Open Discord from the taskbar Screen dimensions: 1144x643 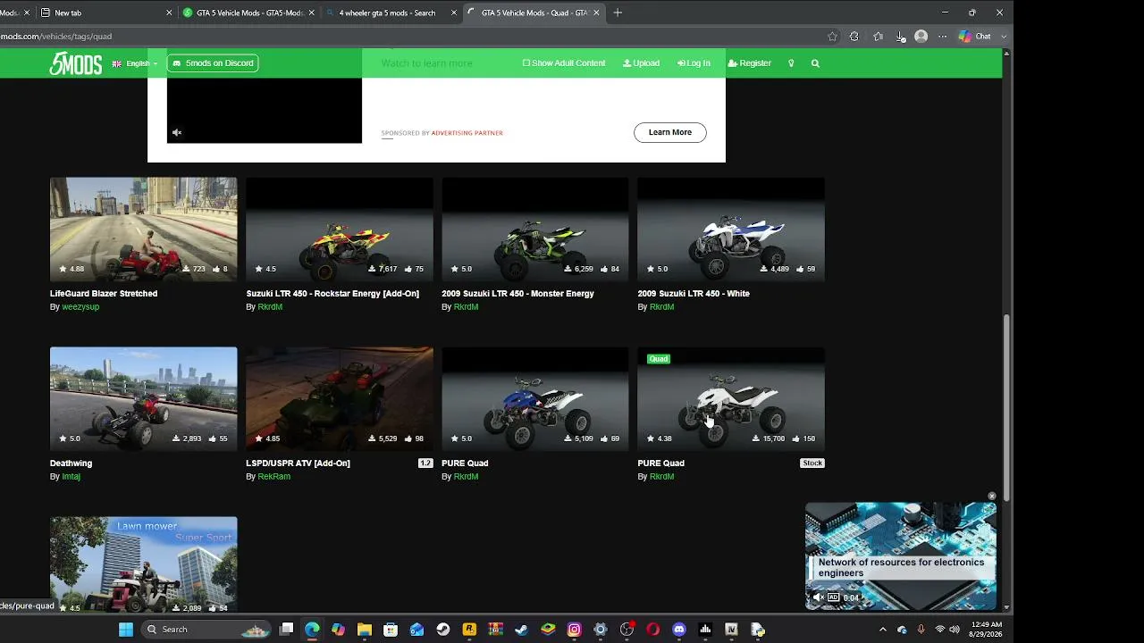point(679,630)
